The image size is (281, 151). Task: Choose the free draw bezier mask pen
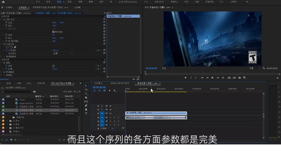pyautogui.click(x=15, y=47)
